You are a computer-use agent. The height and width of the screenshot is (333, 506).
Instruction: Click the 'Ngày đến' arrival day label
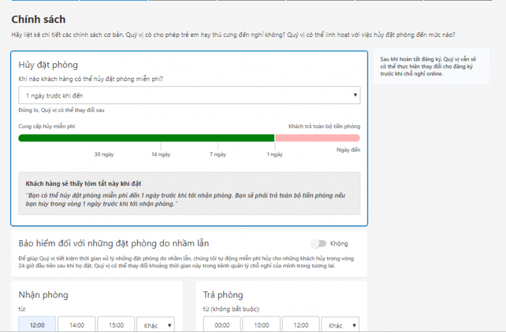click(x=348, y=150)
